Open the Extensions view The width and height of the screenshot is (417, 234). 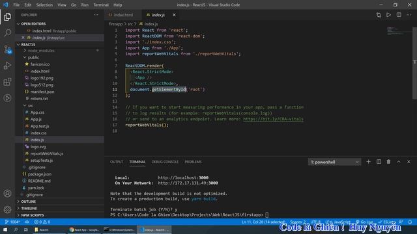click(7, 82)
